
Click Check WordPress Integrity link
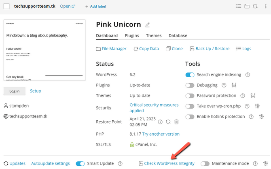click(169, 164)
